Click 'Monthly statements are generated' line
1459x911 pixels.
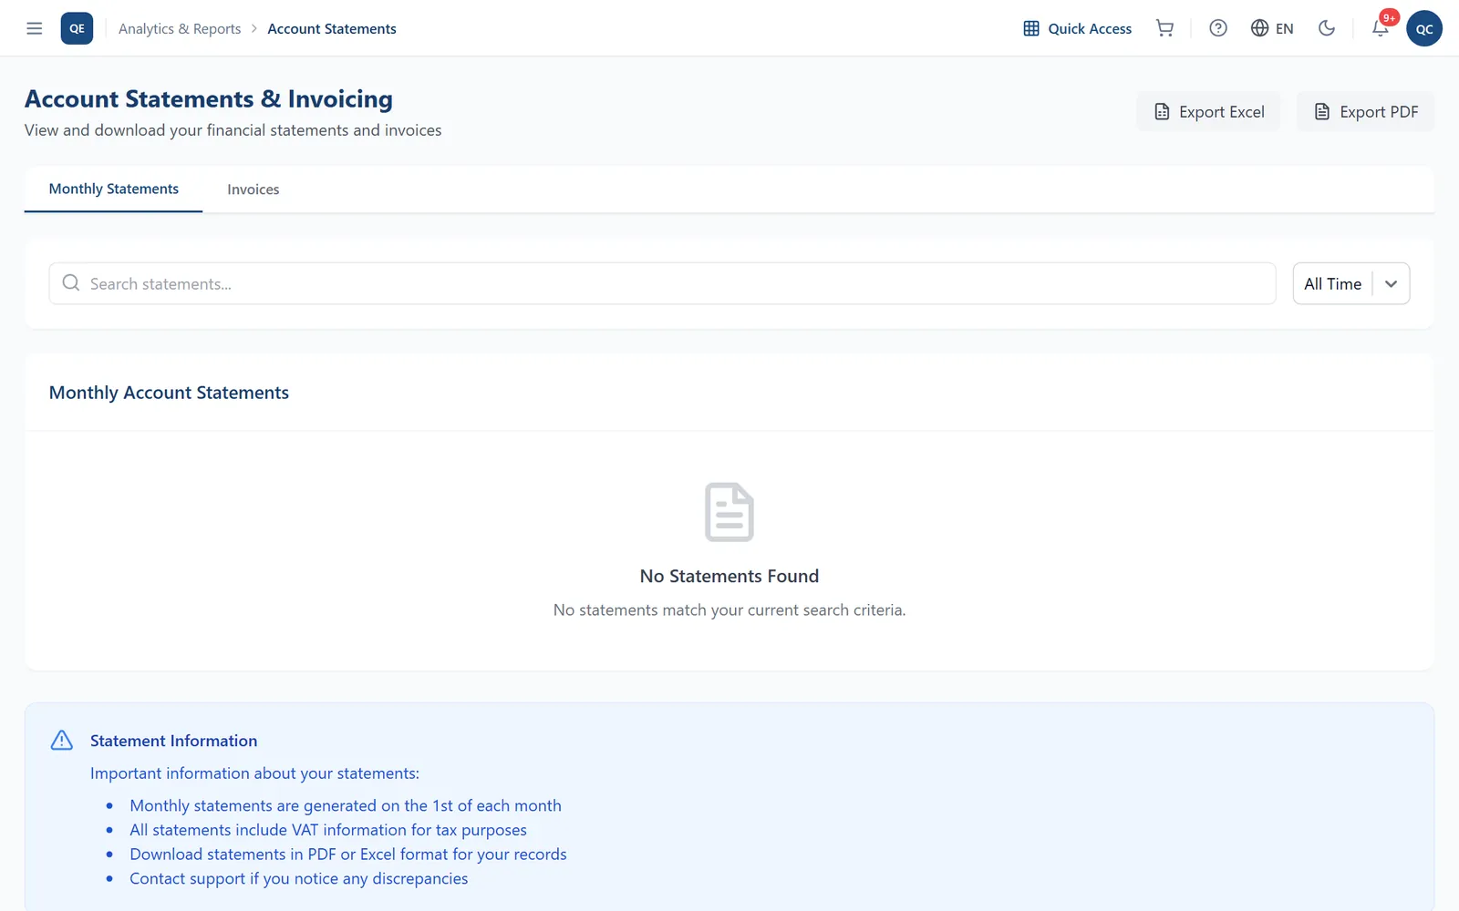coord(346,805)
